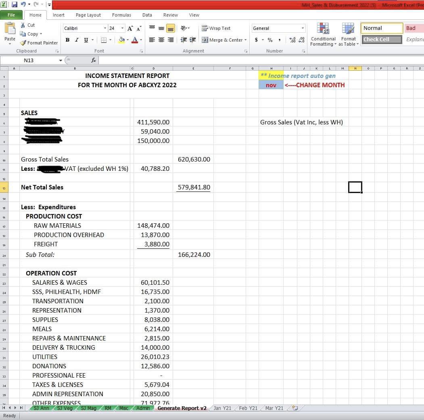Open the File tab
The width and height of the screenshot is (424, 420).
[x=11, y=15]
